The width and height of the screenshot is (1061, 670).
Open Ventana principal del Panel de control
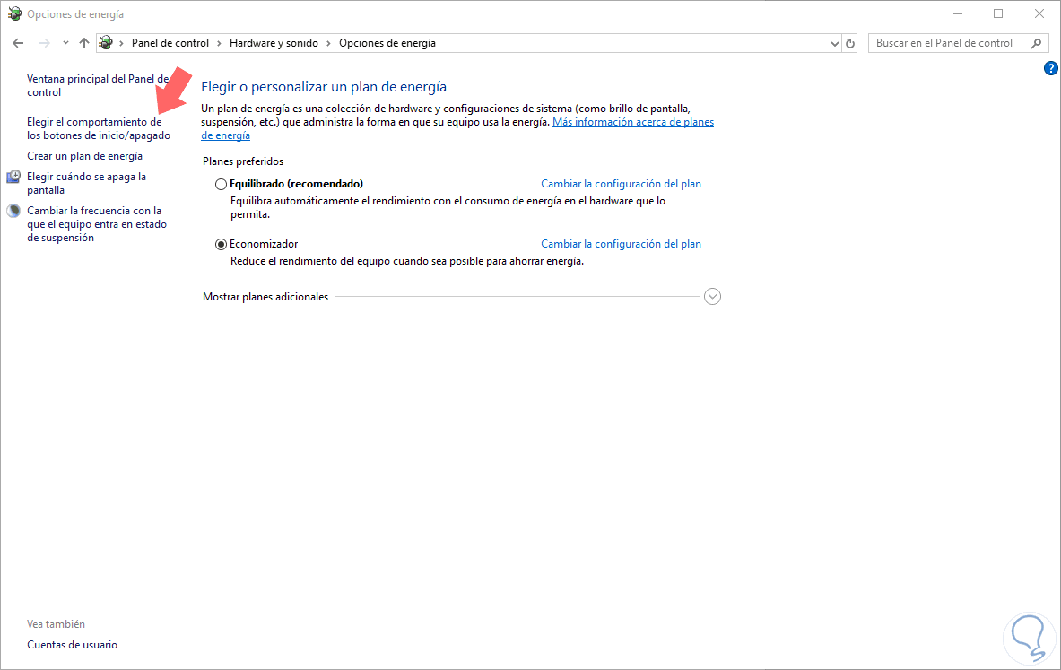(98, 86)
